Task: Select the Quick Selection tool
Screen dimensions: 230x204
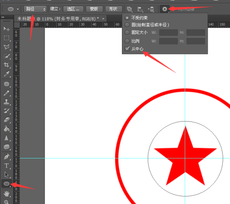Action: tap(7, 56)
